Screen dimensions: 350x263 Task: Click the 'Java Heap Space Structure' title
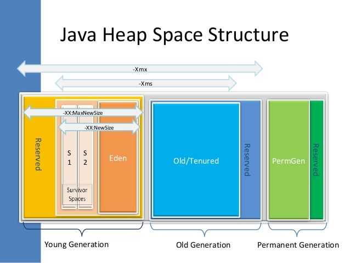click(x=174, y=35)
